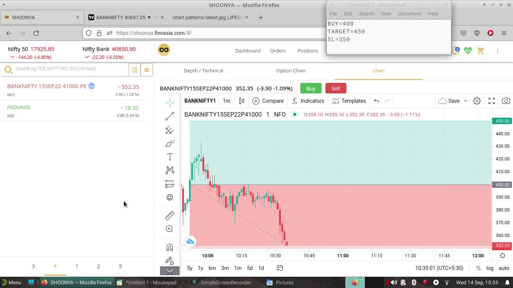Image resolution: width=513 pixels, height=288 pixels.
Task: Select the Chart tab
Action: click(379, 70)
